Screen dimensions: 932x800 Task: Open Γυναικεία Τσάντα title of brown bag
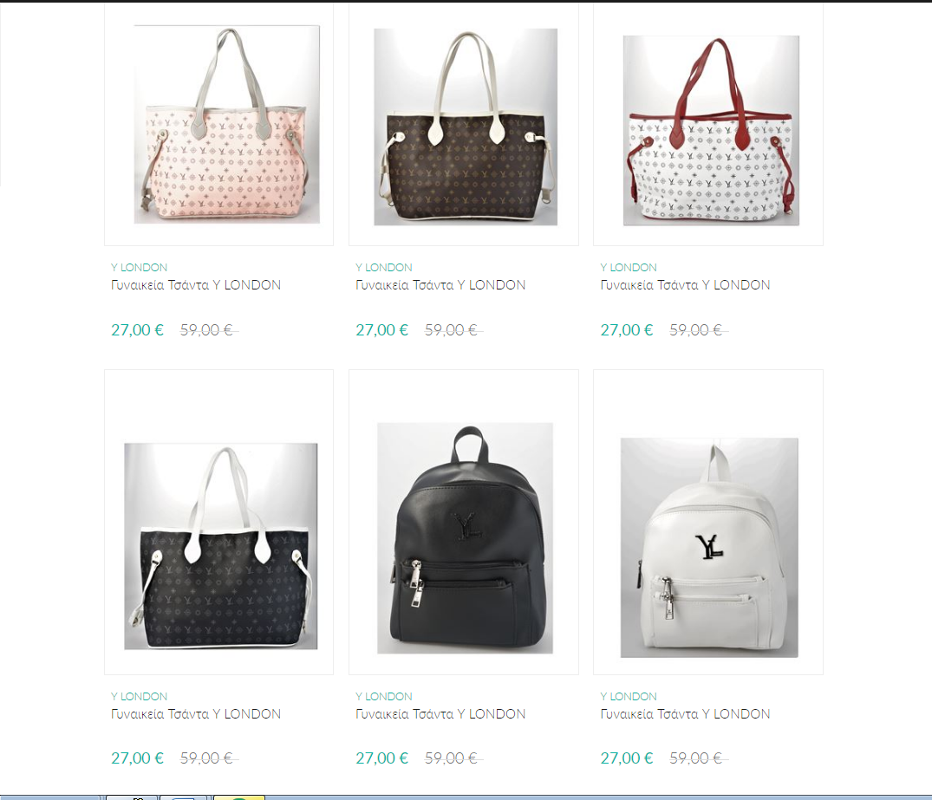(440, 285)
